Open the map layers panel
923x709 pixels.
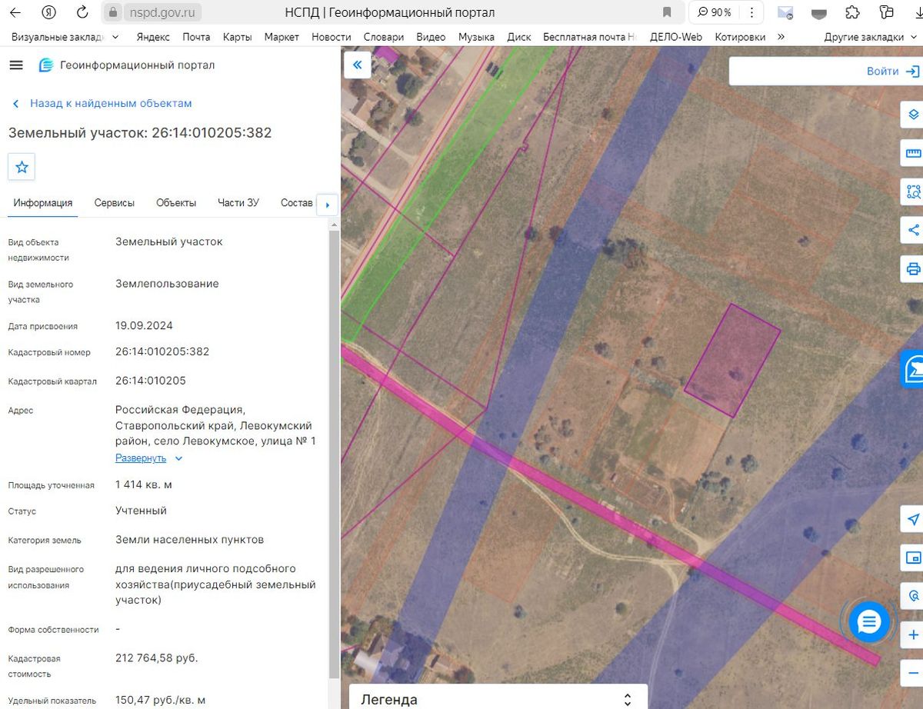coord(913,115)
